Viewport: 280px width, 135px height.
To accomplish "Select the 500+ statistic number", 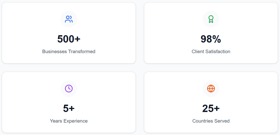I will coord(69,39).
